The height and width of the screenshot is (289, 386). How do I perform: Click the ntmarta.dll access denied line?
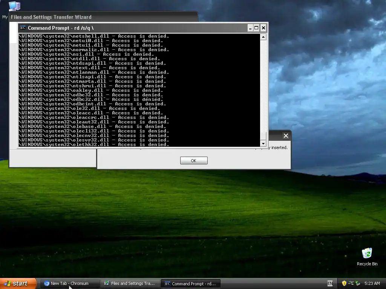click(x=92, y=81)
